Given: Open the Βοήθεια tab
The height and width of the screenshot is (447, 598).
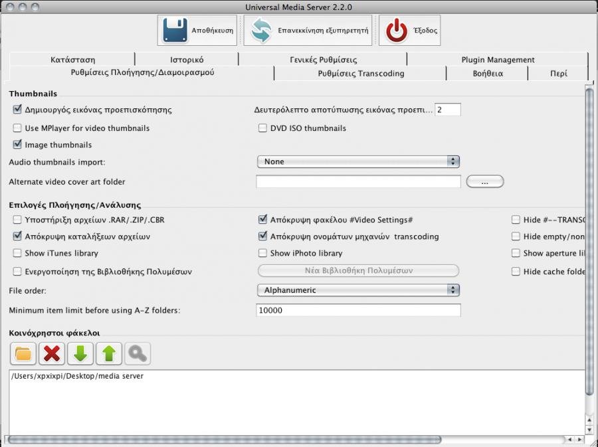Looking at the screenshot, I should pos(488,74).
